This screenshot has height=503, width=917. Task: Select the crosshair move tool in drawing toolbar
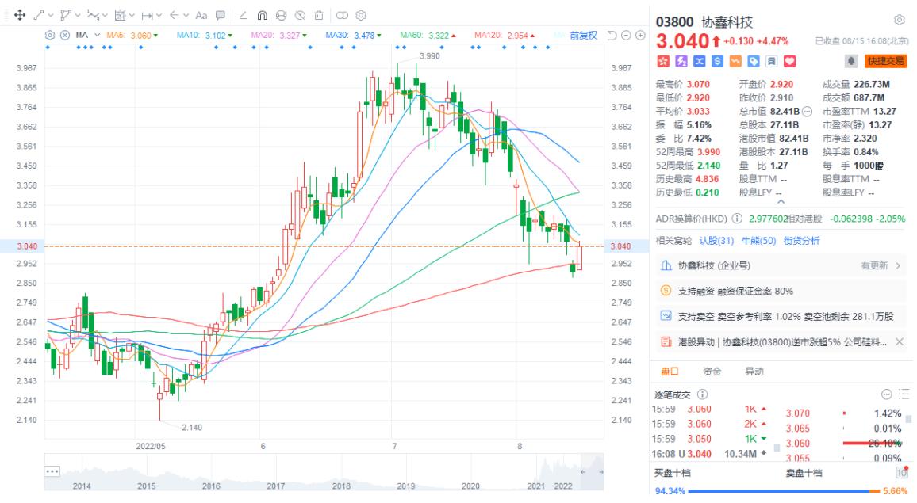click(x=20, y=15)
